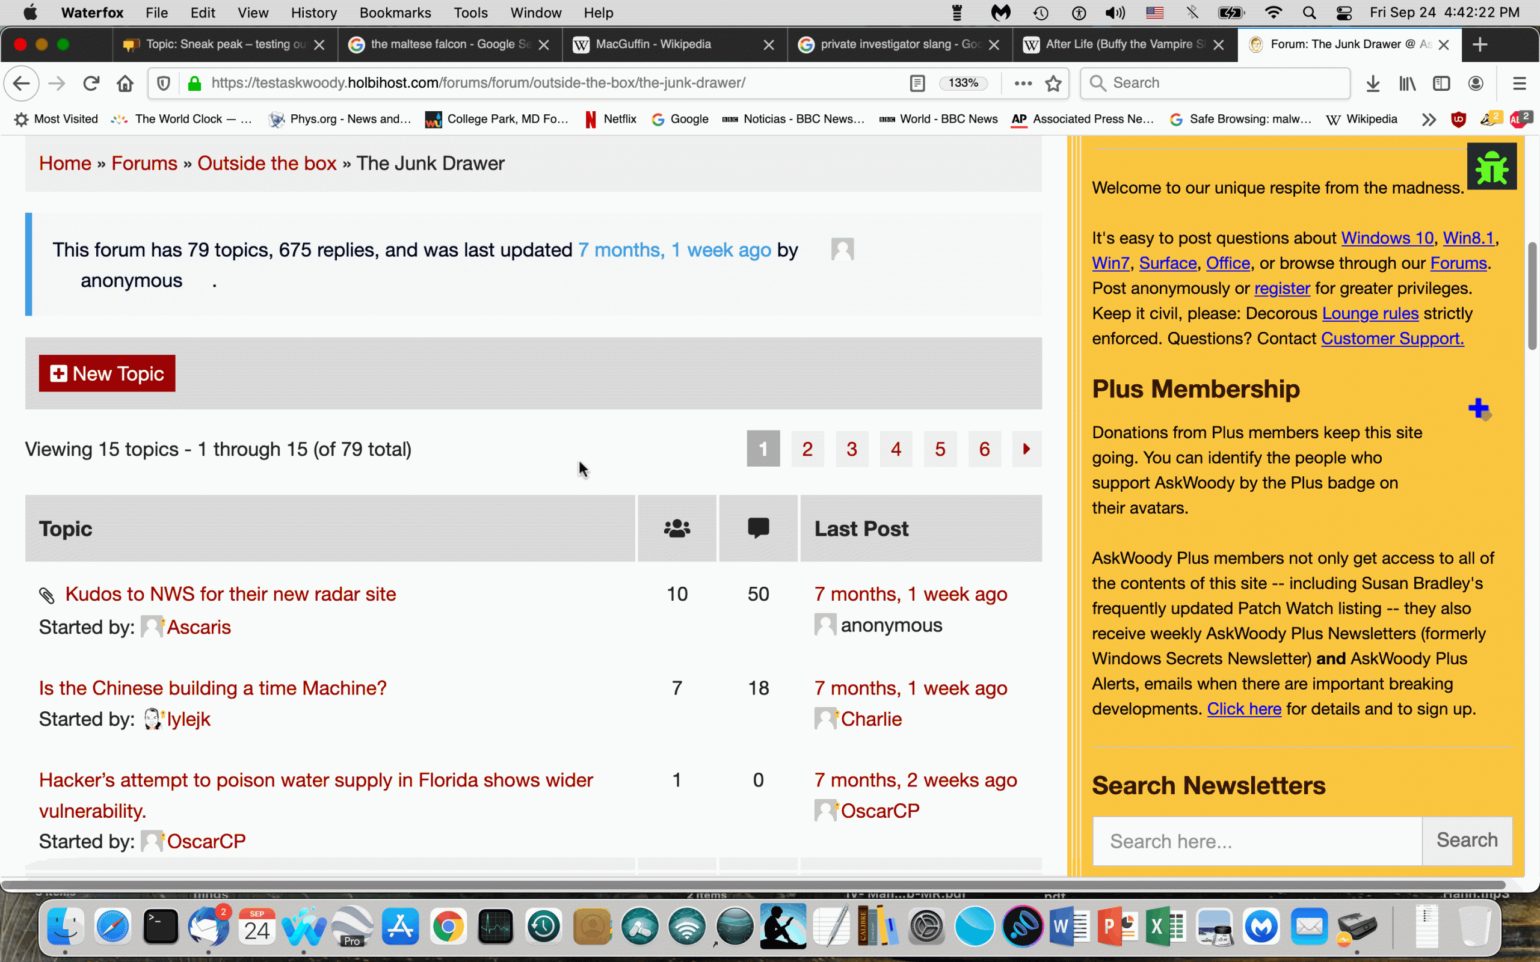Switch to the MacGuffin - Wikipedia tab

653,44
